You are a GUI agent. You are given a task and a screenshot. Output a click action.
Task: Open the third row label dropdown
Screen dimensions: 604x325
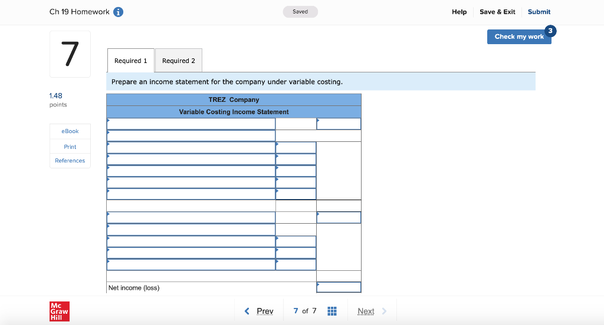coord(191,148)
